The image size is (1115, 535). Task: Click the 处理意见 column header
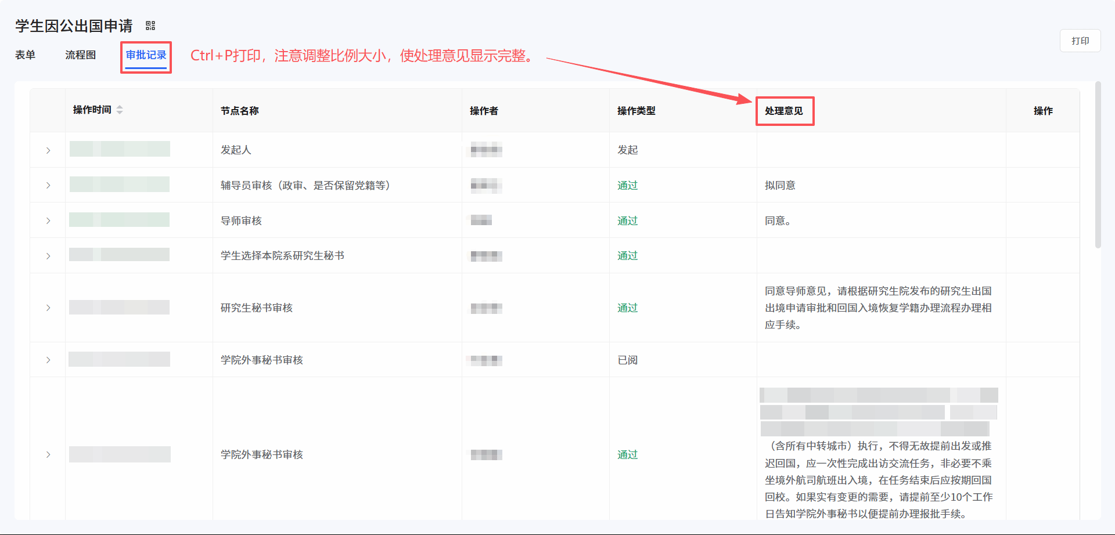[x=784, y=111]
